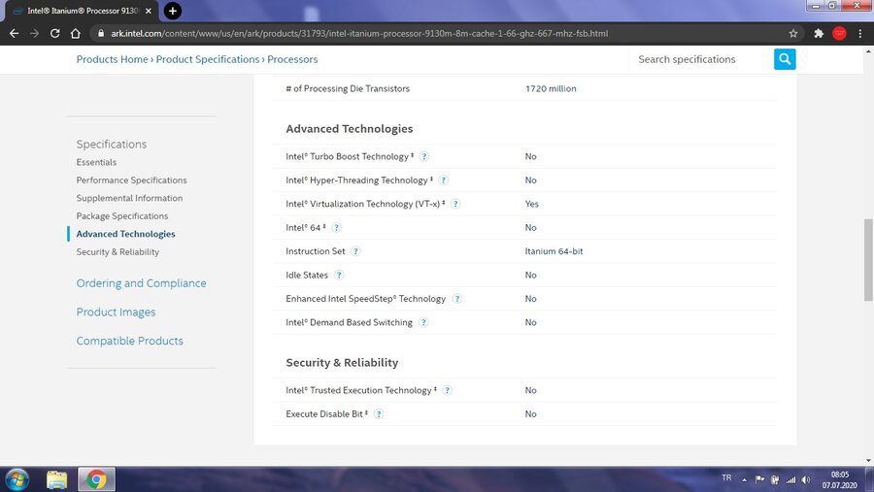Open help icon next to Idle States
This screenshot has width=874, height=492.
tap(338, 275)
